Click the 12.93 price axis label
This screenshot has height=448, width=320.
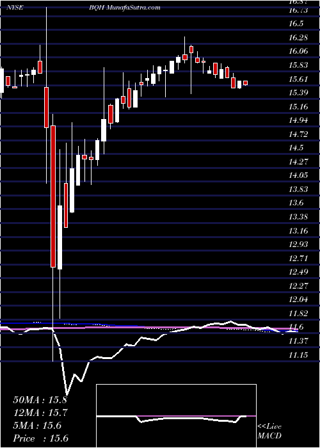click(x=298, y=245)
